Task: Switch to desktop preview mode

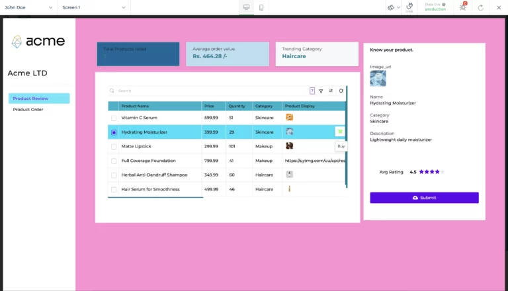Action: tap(247, 7)
